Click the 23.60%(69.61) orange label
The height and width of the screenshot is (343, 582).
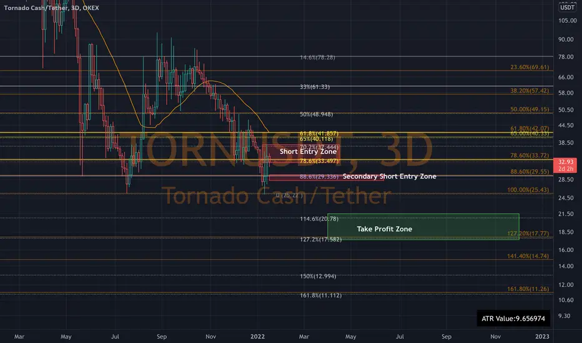coord(530,67)
